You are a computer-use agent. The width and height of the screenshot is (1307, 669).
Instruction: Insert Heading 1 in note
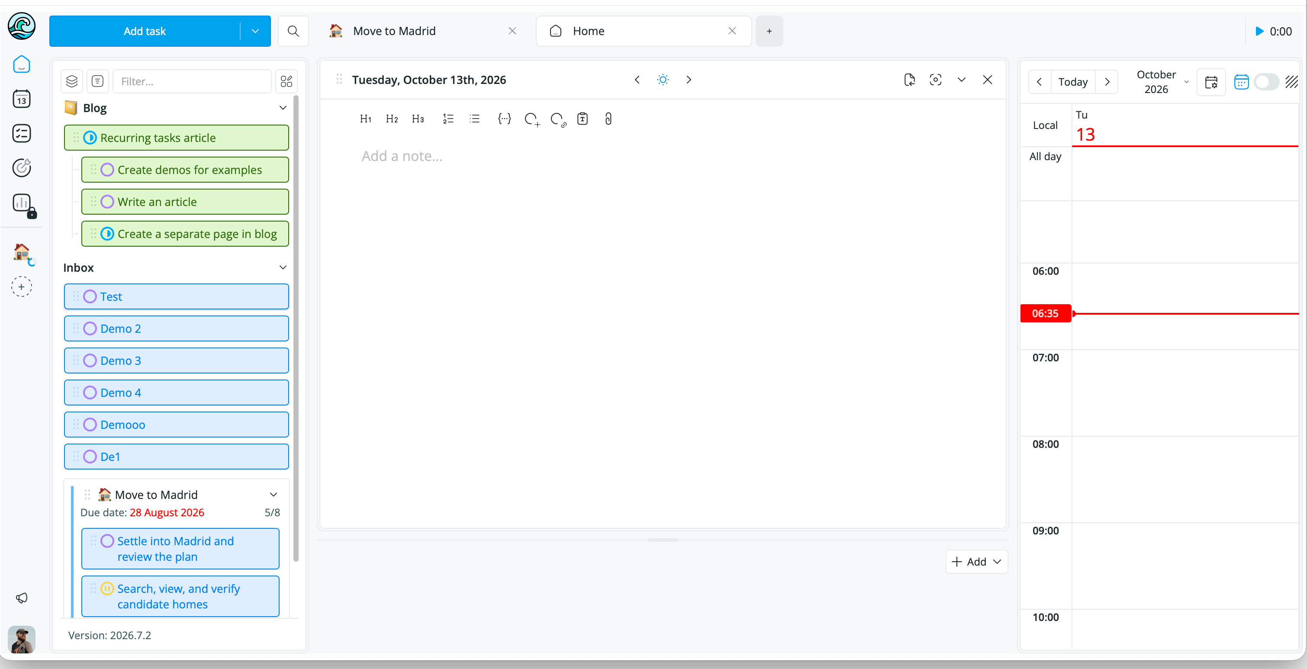pos(365,119)
